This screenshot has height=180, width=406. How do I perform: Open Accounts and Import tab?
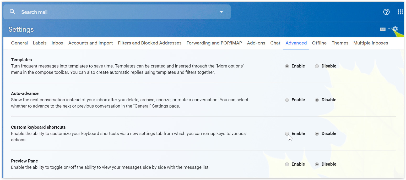coord(91,43)
